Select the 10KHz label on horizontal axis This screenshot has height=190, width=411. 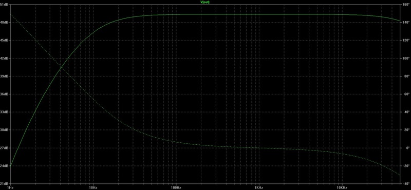tap(342, 187)
